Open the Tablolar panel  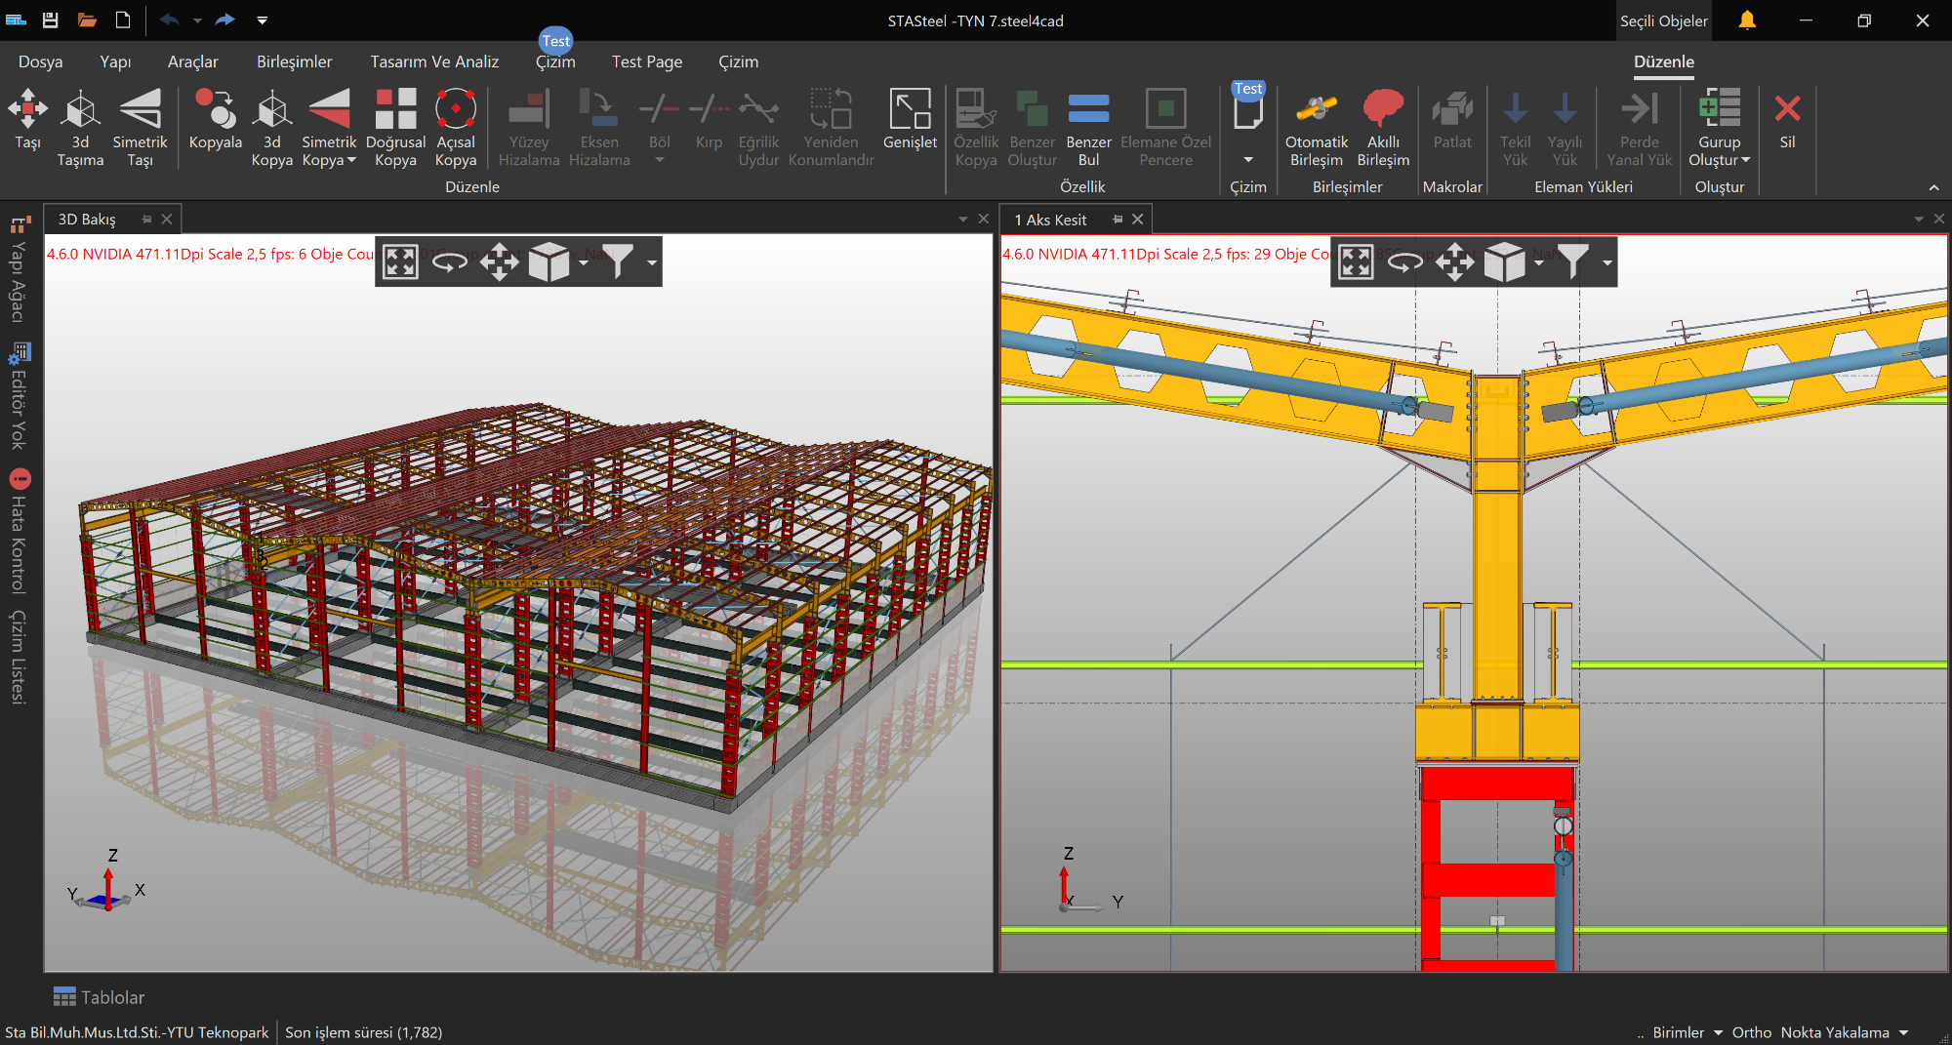[100, 997]
